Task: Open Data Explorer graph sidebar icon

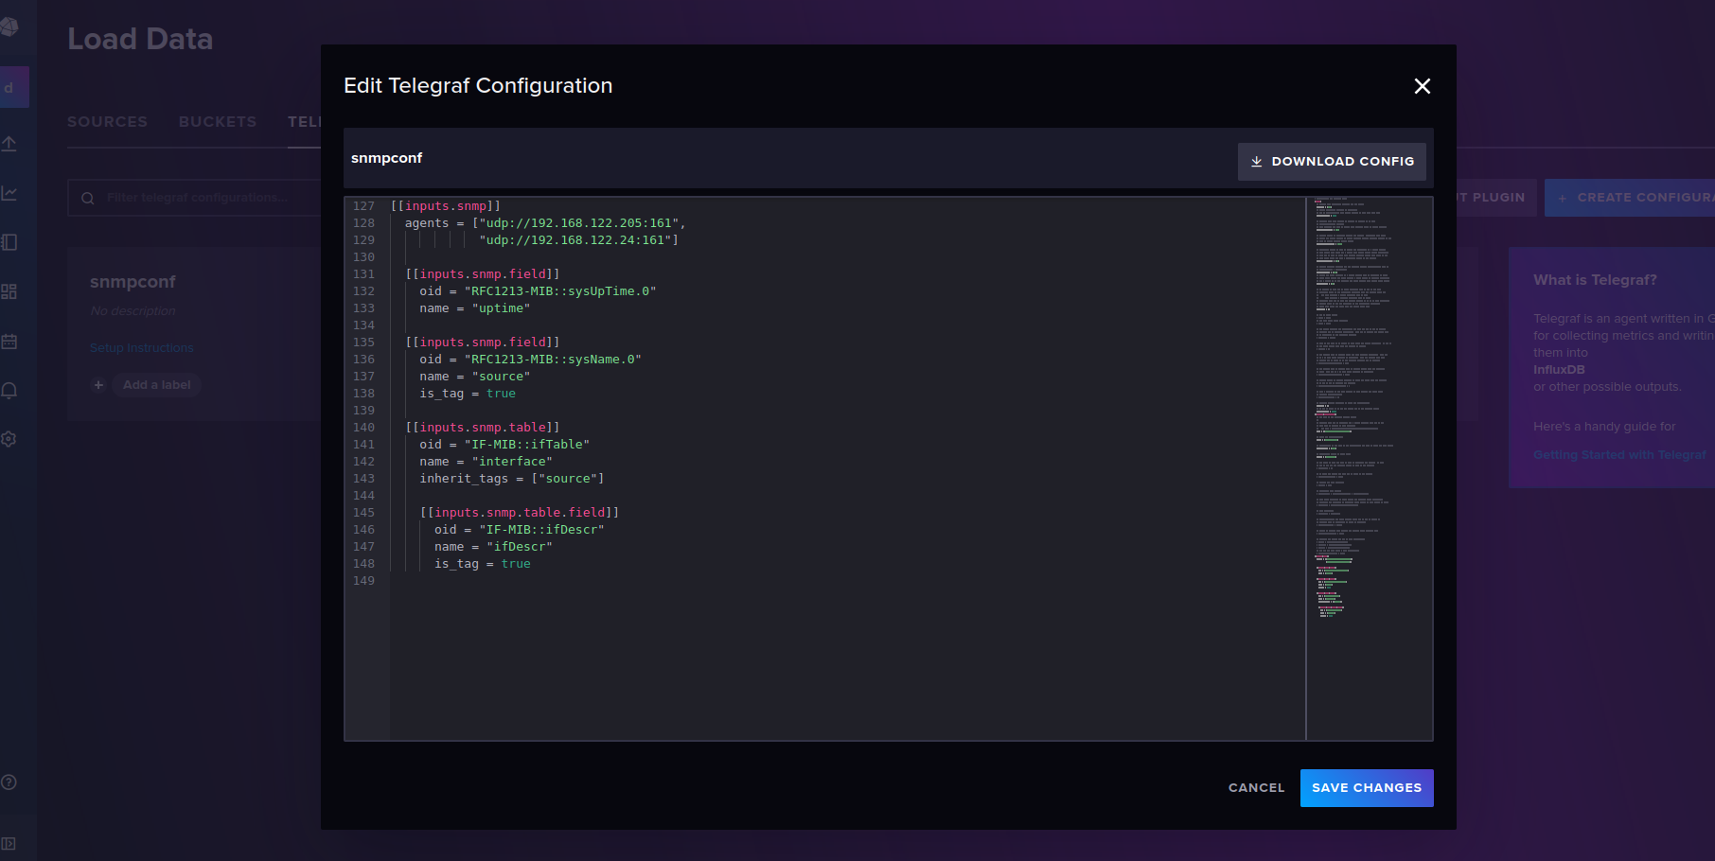Action: (x=9, y=193)
